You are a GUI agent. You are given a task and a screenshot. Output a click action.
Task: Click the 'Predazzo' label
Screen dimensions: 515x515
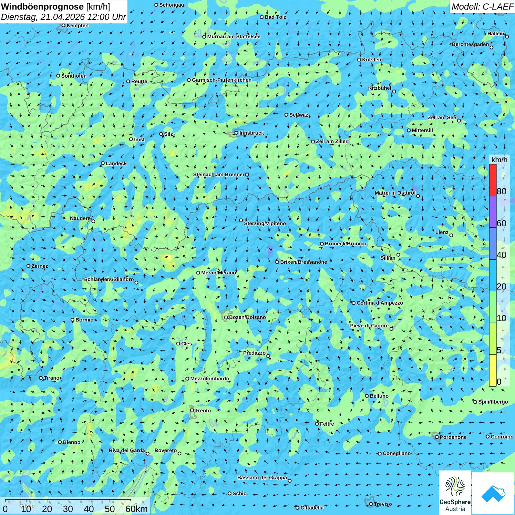click(x=254, y=353)
